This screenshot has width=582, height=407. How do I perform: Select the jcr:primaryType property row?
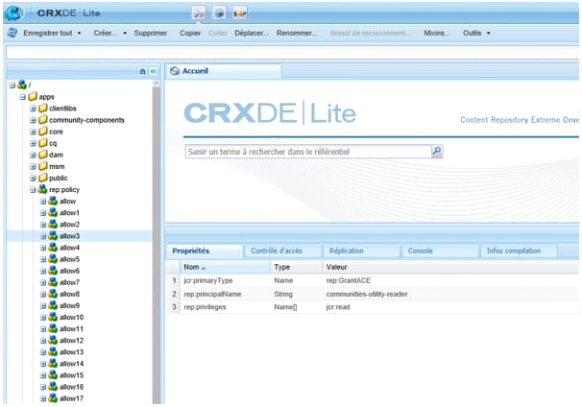tap(373, 280)
